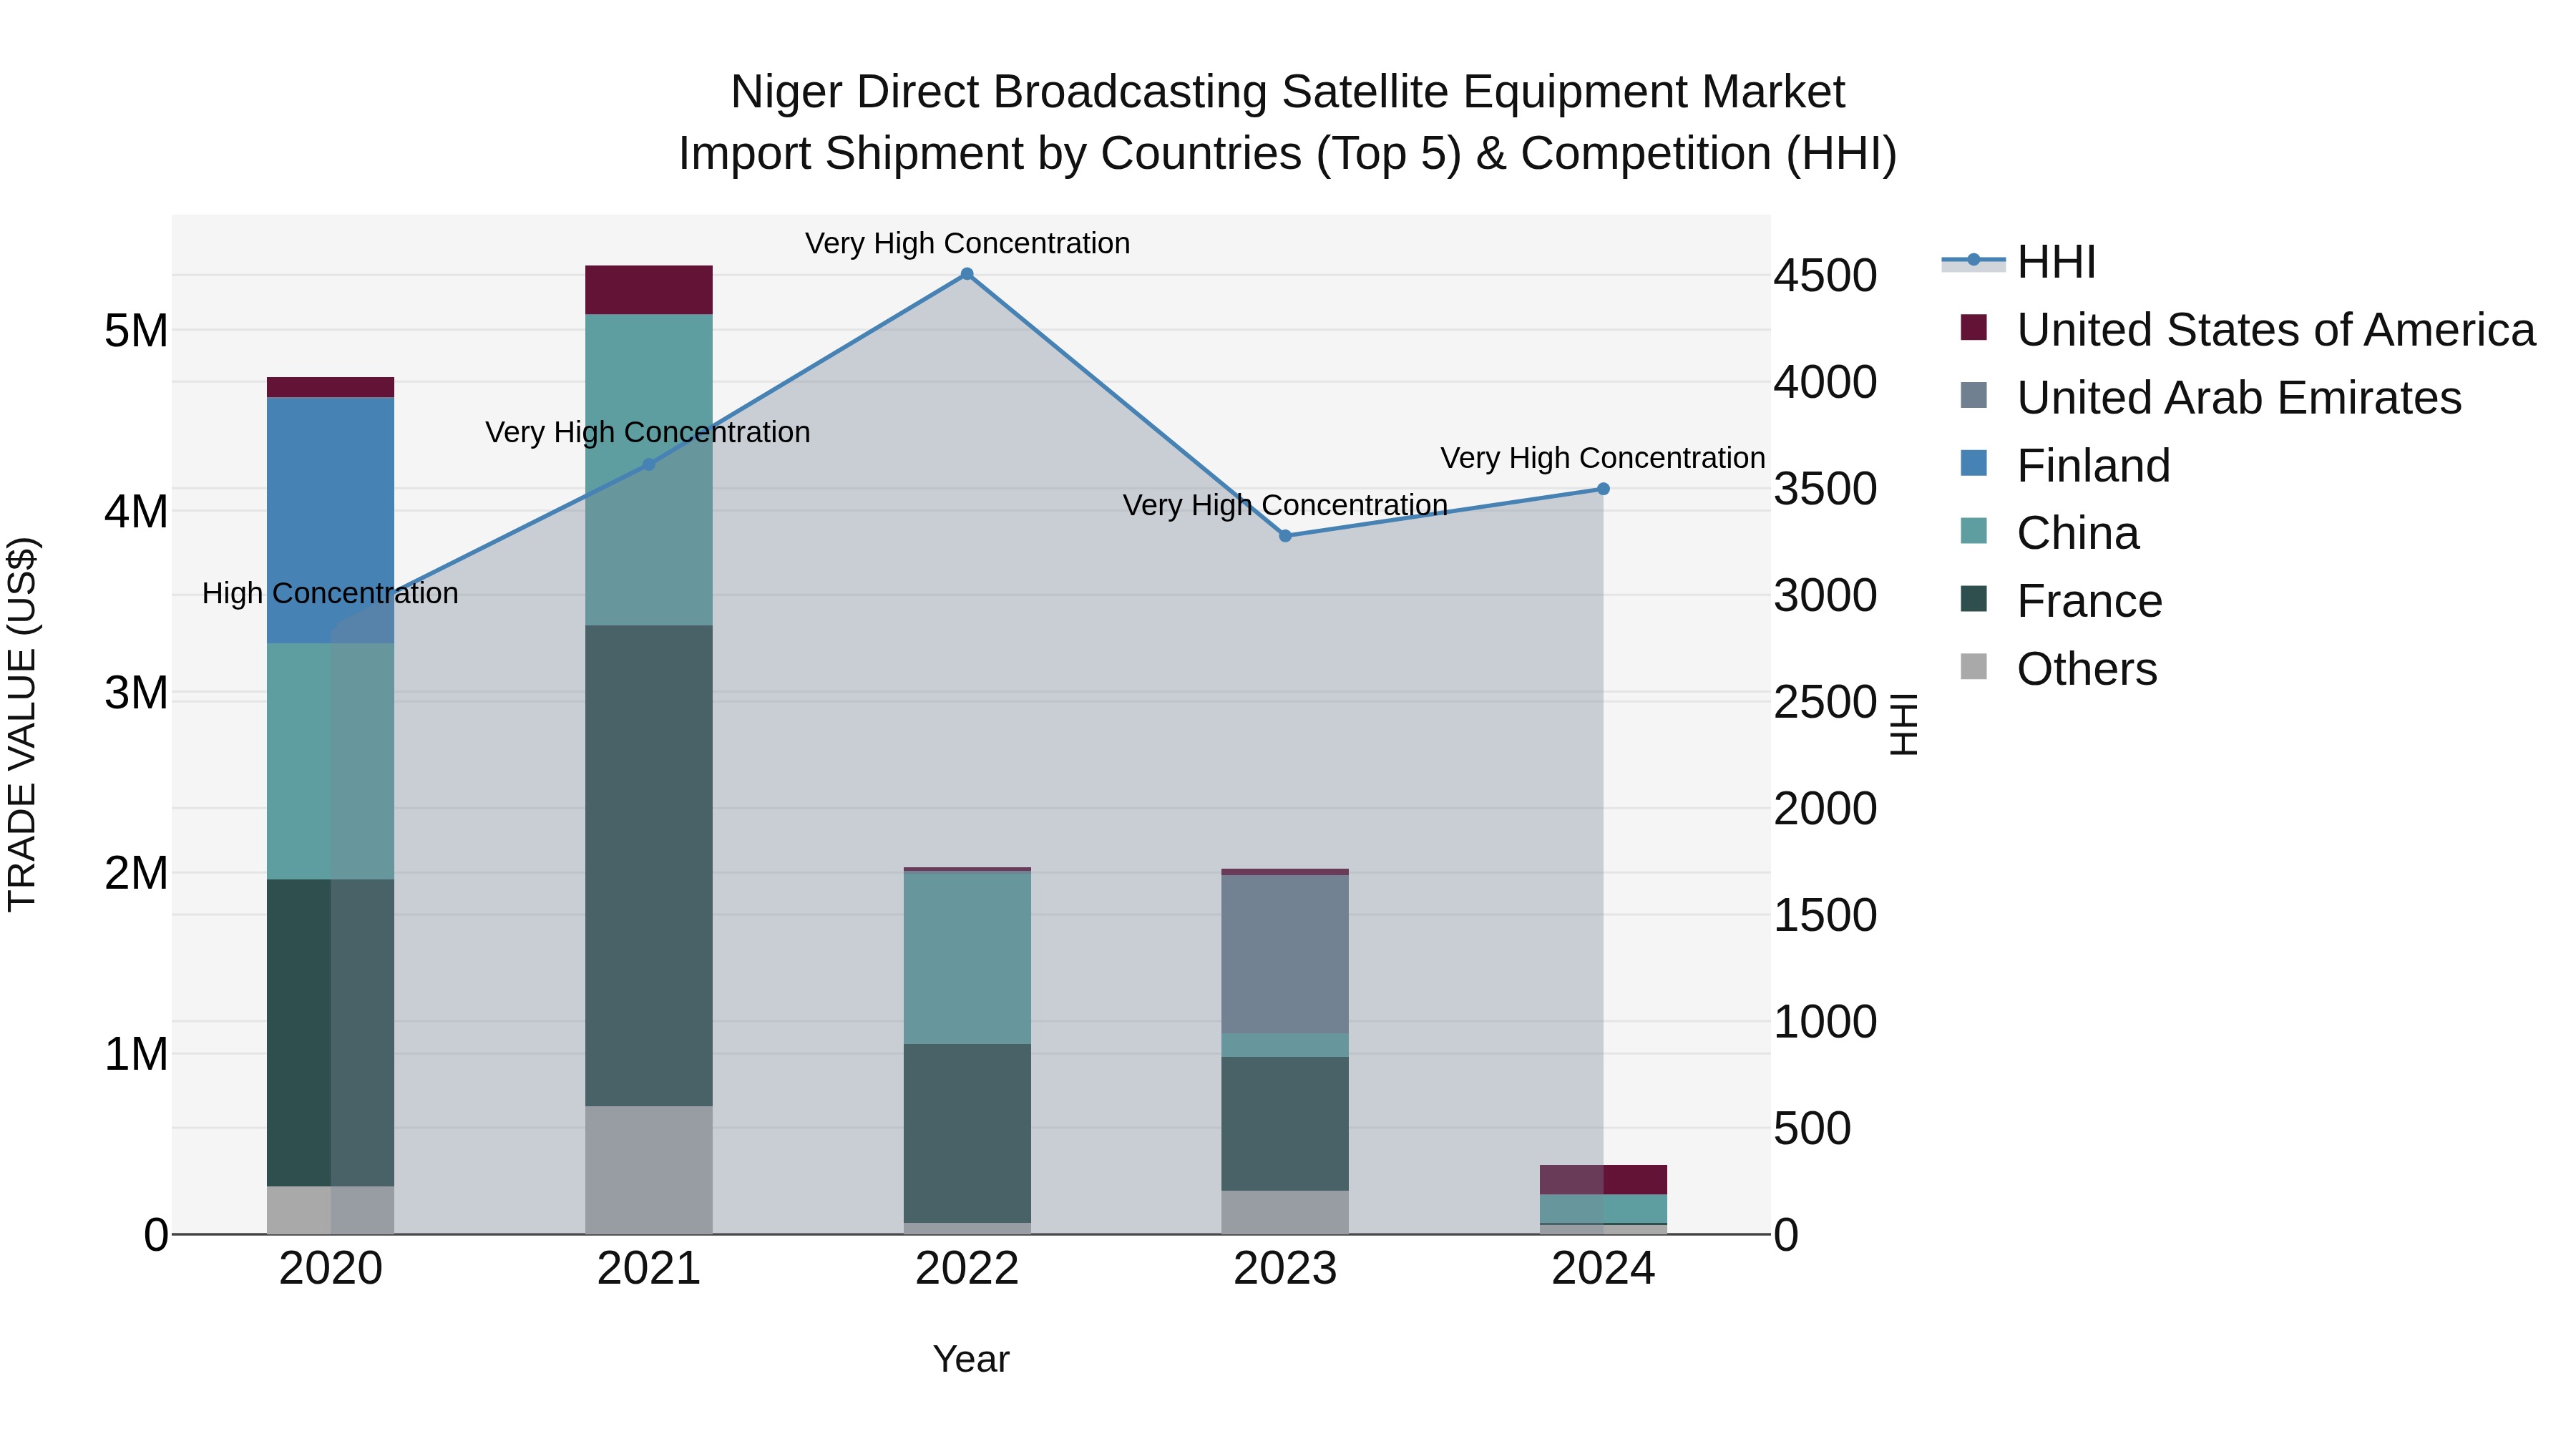Click the gray Others legend swatch

1974,666
